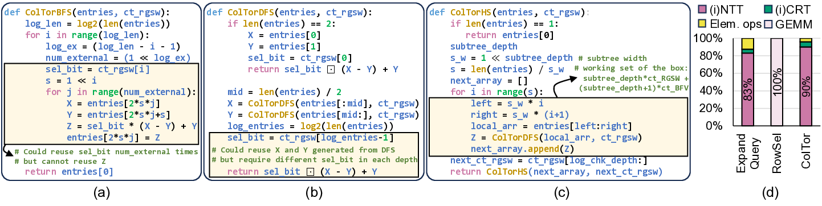
Task: Click '# subtree width' comment
Action: click(x=612, y=58)
